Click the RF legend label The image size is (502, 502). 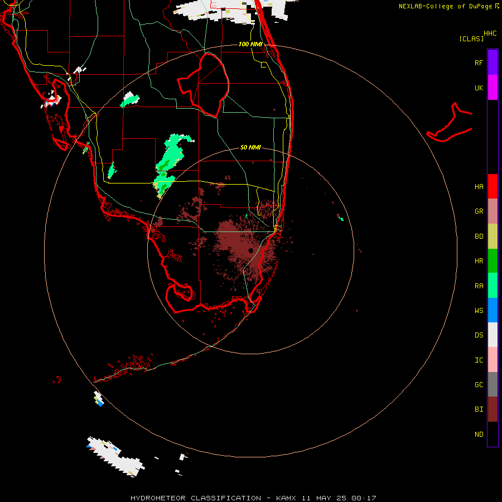[x=479, y=62]
